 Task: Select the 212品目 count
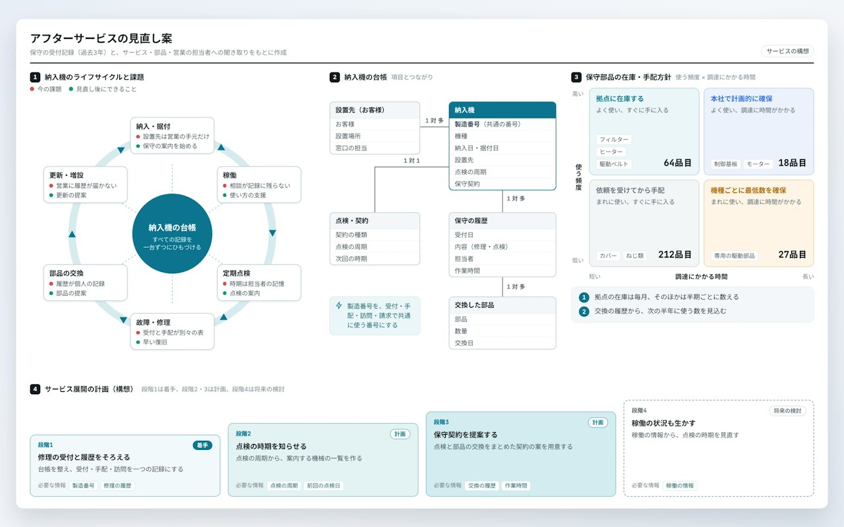click(675, 254)
